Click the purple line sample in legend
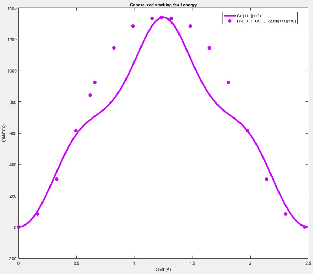Viewport: 313px width, 274px height. (x=230, y=16)
